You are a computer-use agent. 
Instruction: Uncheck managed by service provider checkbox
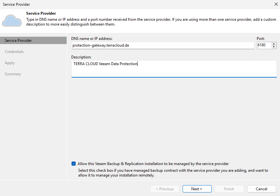(74, 164)
